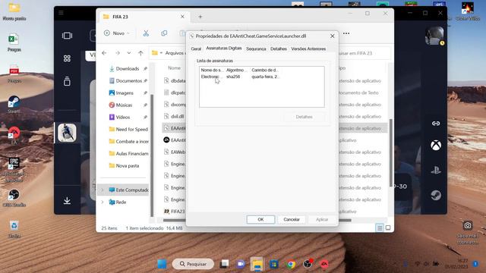486x273 pixels.
Task: Open the Windows Start menu
Action: point(162,264)
